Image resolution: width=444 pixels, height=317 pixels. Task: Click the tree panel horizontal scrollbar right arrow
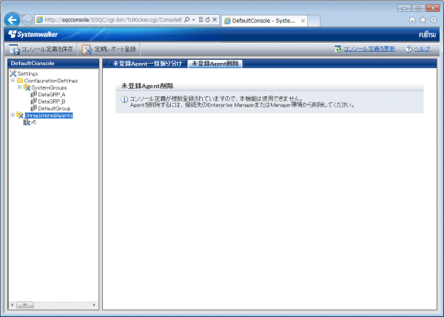tap(94, 304)
